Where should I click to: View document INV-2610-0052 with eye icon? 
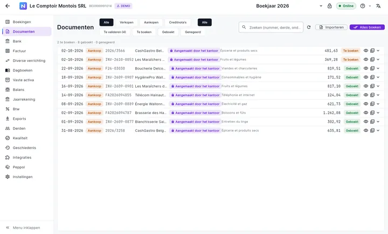366,60
